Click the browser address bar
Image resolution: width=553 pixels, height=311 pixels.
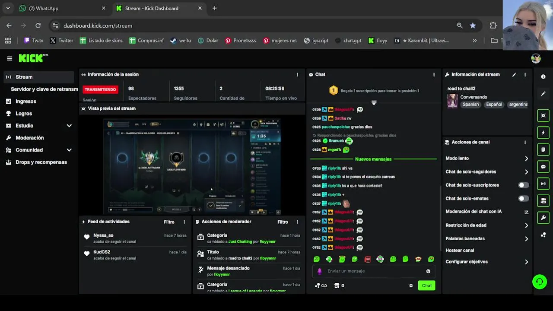(255, 25)
